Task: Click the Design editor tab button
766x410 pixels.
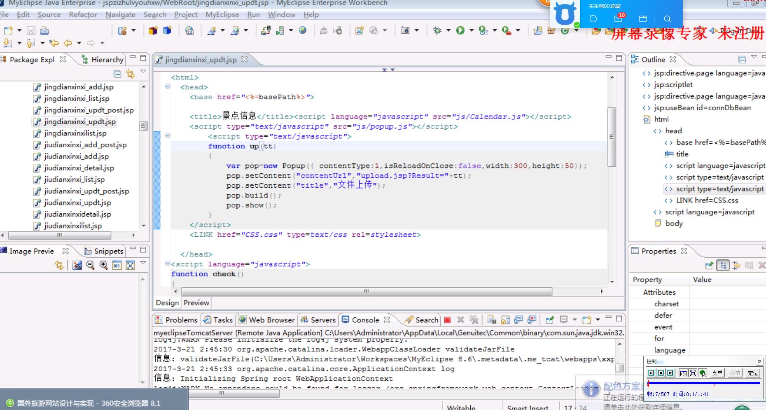Action: pos(167,303)
